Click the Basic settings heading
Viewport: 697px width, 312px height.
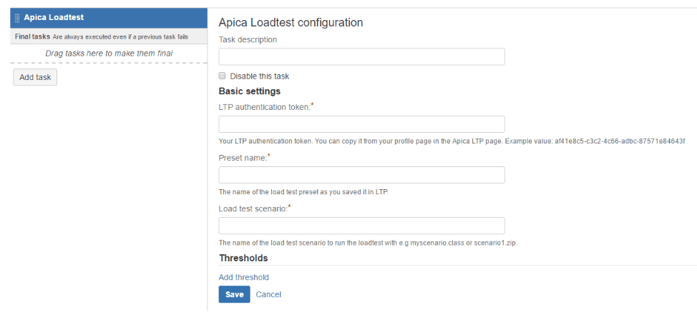coord(249,91)
